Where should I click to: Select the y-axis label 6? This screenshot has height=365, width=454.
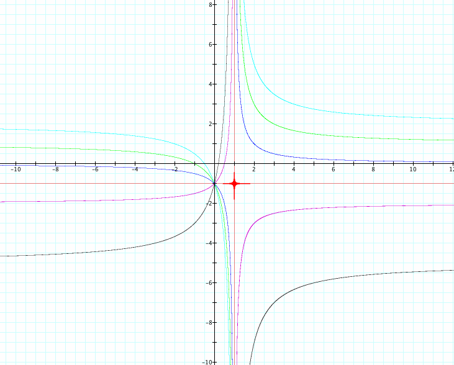(211, 44)
